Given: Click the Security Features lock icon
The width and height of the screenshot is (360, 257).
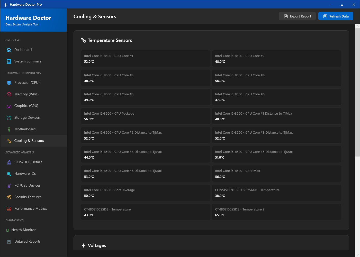Looking at the screenshot, I should (9, 197).
